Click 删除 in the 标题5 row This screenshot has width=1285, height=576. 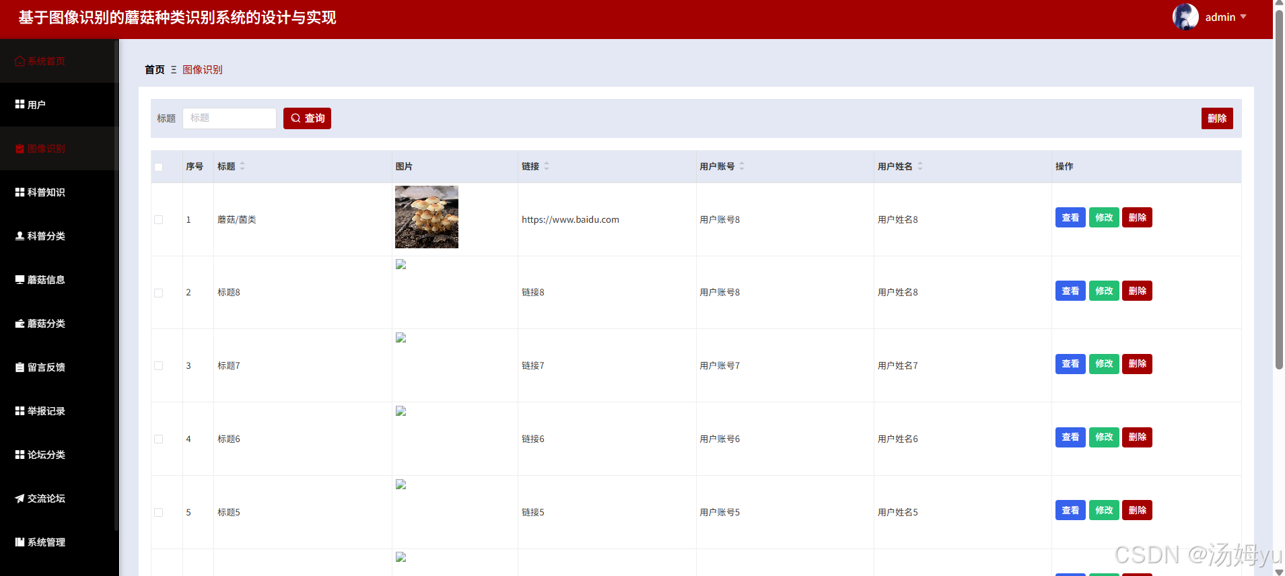tap(1137, 511)
